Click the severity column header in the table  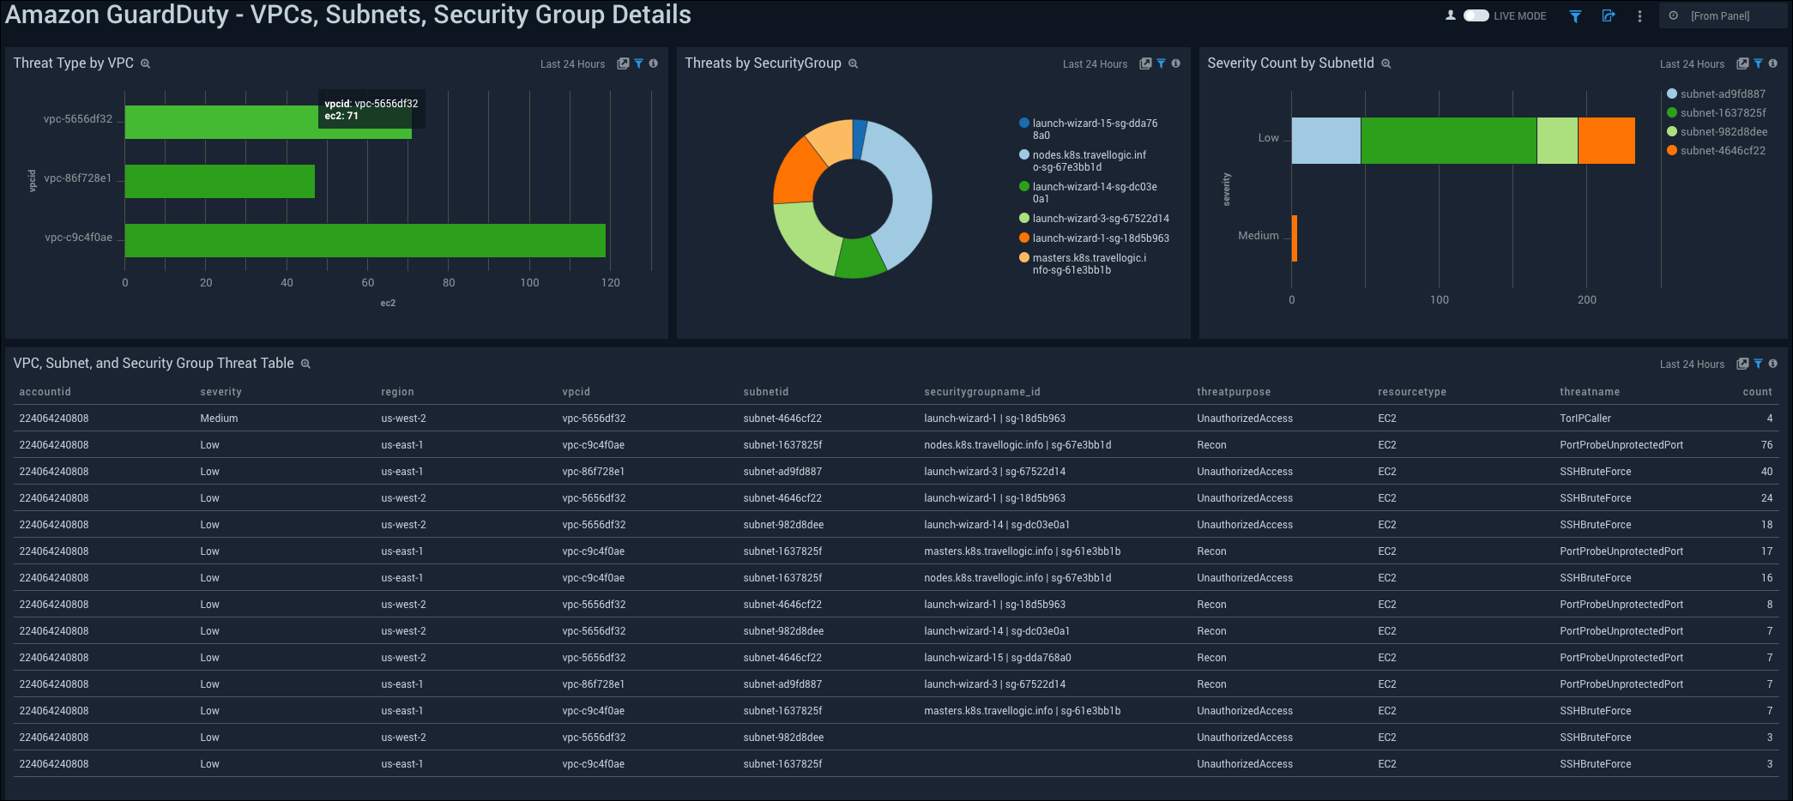pyautogui.click(x=221, y=391)
